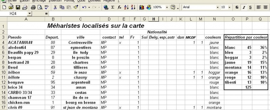Image resolution: width=270 pixels, height=110 pixels.
Task: Toggle bold (G) formatting
Action: (x=237, y=7)
